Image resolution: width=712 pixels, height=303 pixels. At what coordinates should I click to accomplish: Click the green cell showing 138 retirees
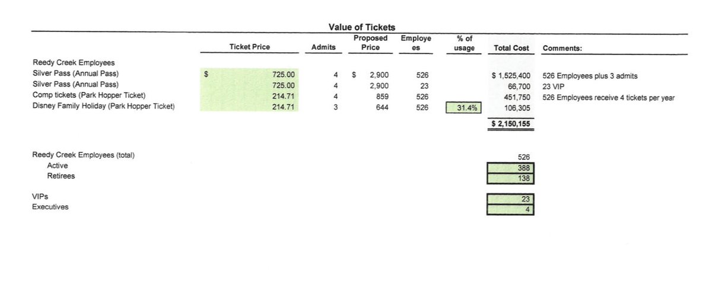click(511, 177)
